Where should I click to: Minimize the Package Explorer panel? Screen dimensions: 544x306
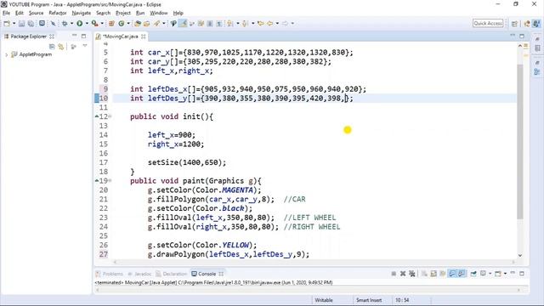click(x=74, y=36)
